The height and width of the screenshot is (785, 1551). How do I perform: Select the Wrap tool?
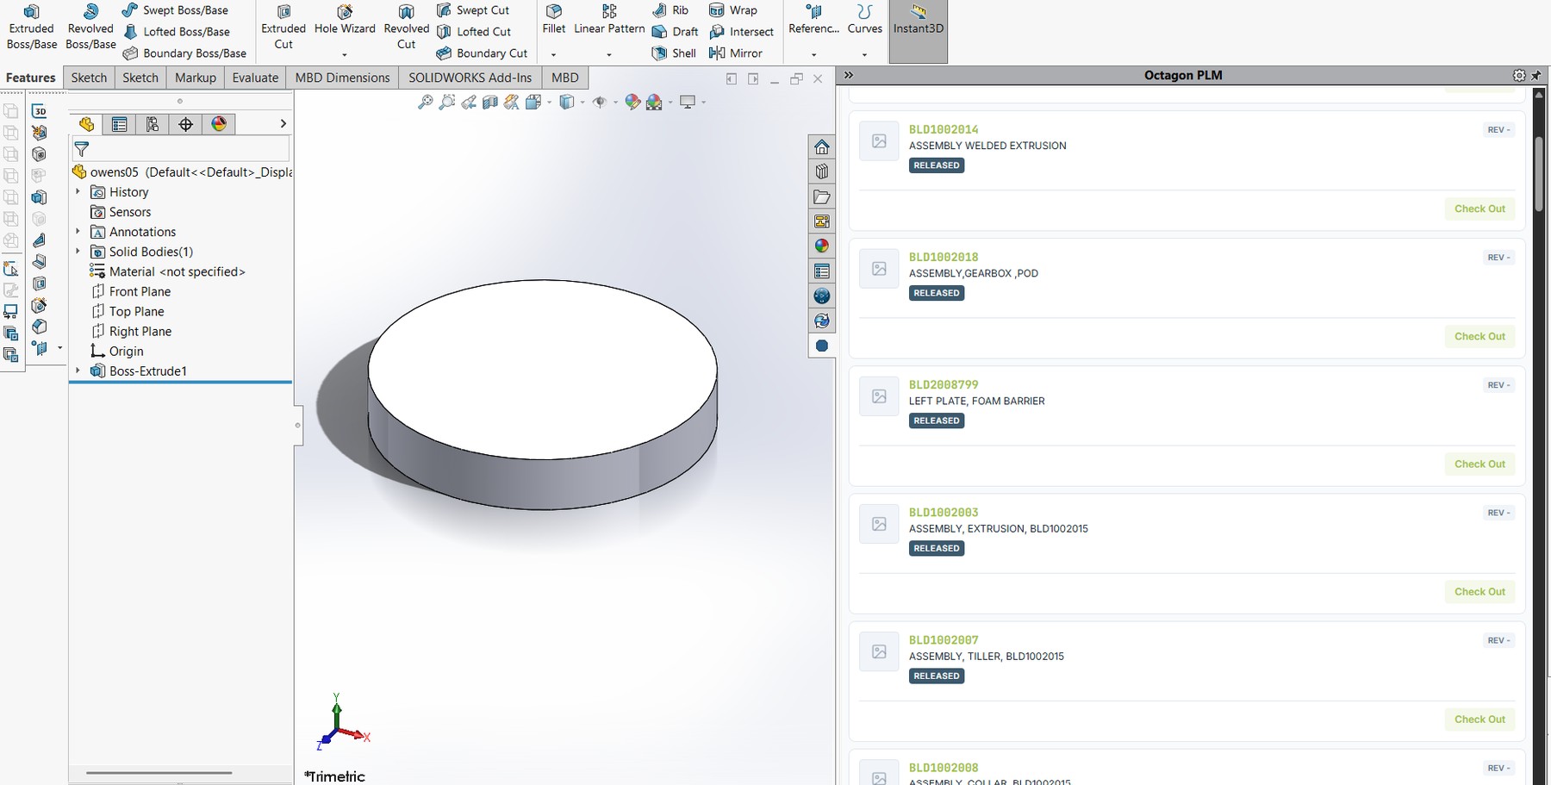pos(733,10)
